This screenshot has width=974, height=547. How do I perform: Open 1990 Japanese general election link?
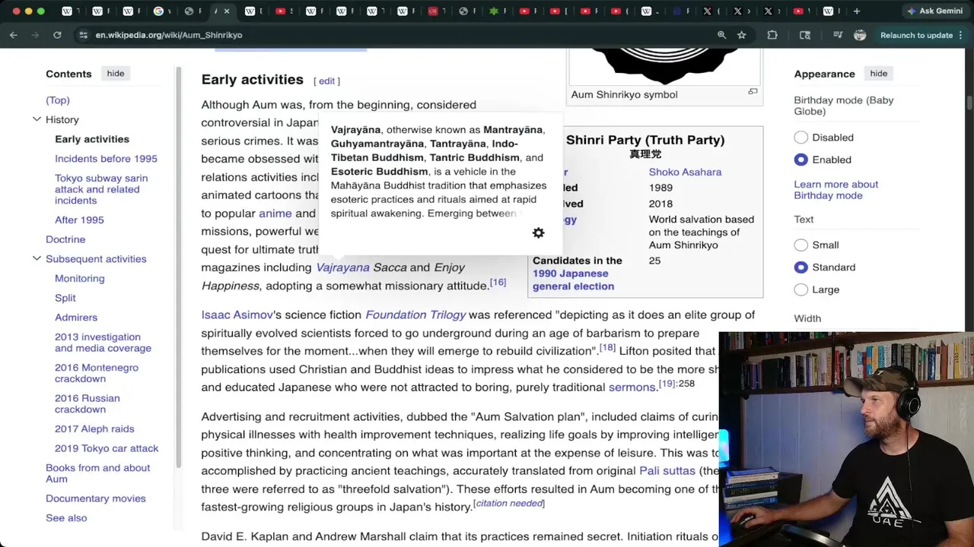573,280
